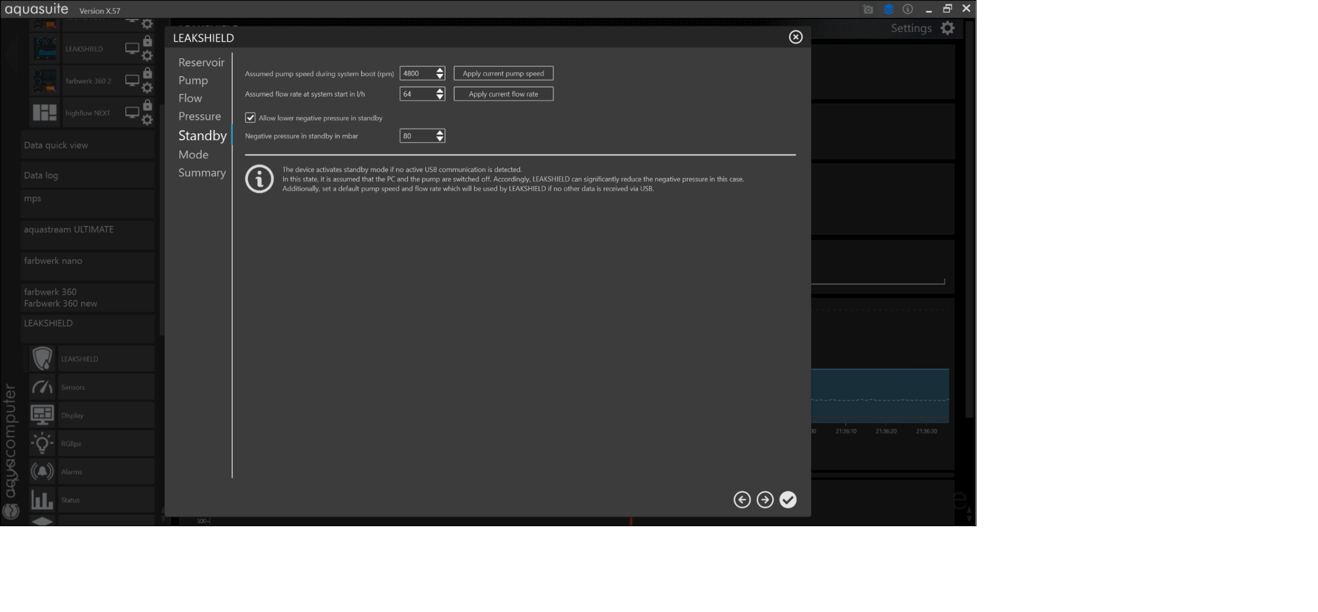Open the Status page label
The width and height of the screenshot is (1318, 612).
[x=70, y=500]
